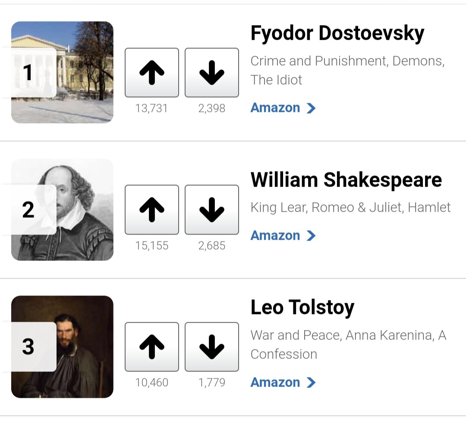Upvote William Shakespeare

[x=151, y=209]
